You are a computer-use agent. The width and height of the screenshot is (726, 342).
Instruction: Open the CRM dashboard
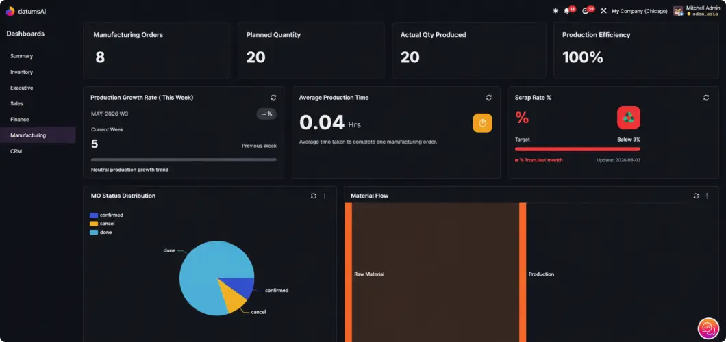tap(16, 151)
